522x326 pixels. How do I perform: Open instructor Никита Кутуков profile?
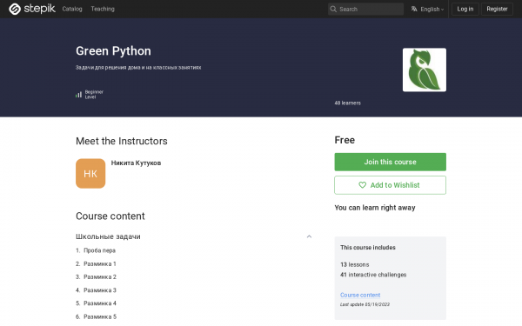[x=136, y=163]
